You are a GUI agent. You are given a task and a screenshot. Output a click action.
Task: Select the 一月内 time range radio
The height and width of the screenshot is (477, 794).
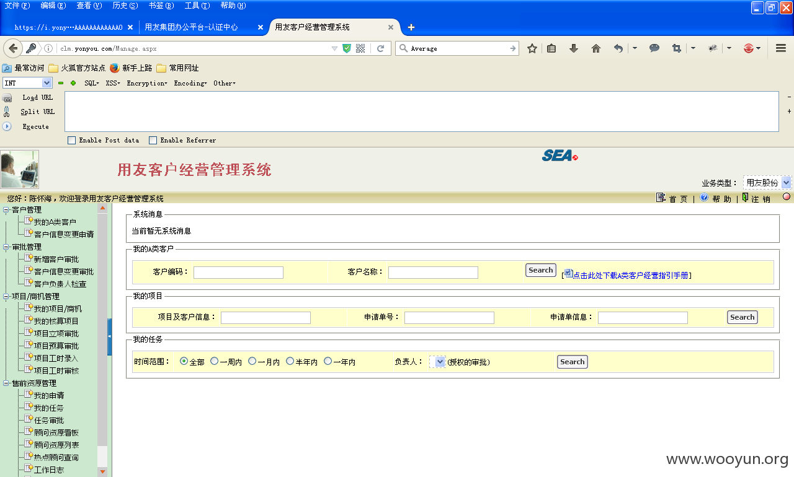pyautogui.click(x=252, y=361)
